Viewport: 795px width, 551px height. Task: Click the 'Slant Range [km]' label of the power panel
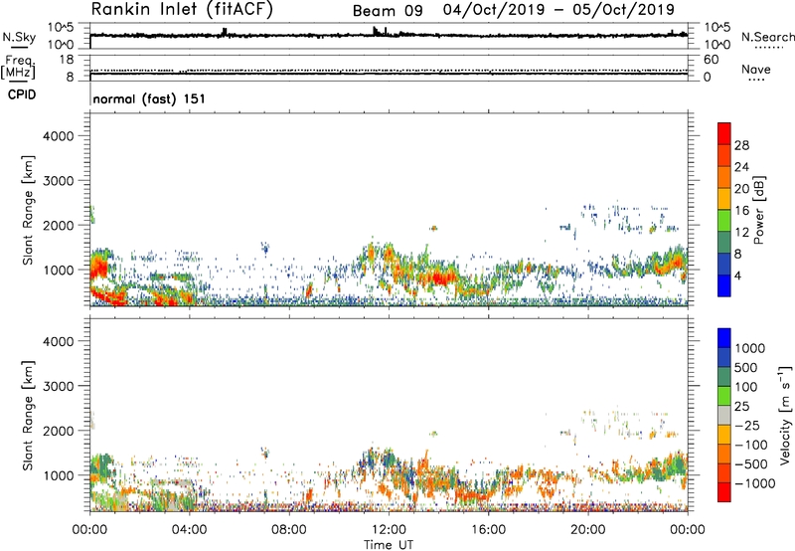[x=28, y=210]
